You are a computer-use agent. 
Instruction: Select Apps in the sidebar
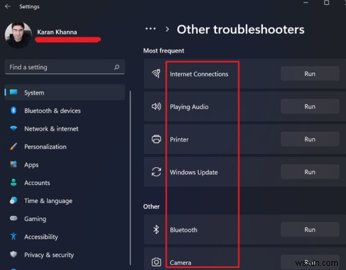point(31,165)
